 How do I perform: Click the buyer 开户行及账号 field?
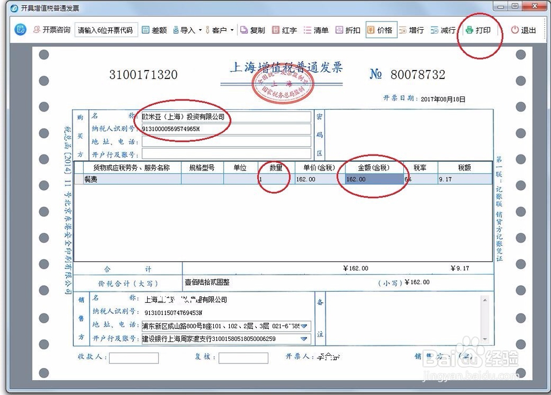pos(226,153)
